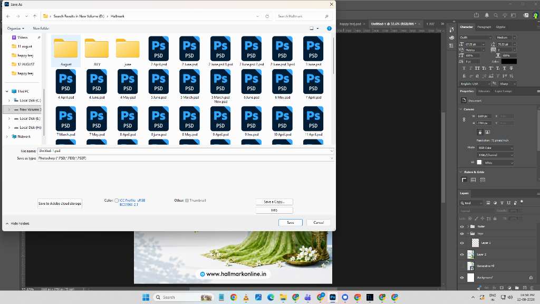
Task: Click the black text color swatch
Action: (509, 61)
